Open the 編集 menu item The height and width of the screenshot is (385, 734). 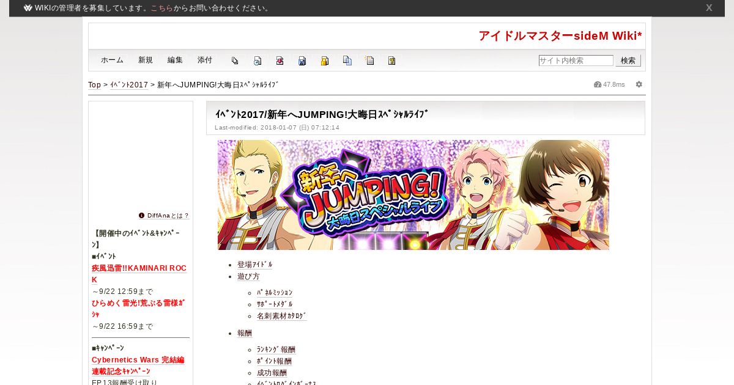point(175,60)
